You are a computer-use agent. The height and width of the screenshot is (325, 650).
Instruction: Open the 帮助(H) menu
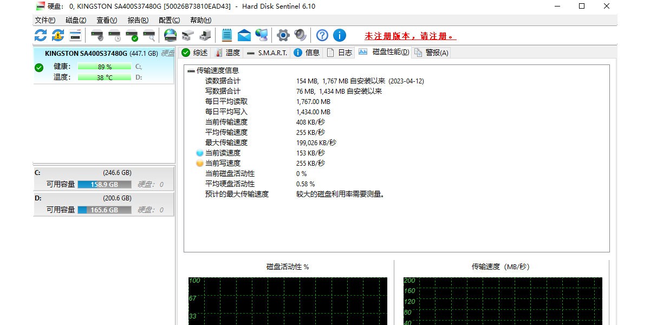click(x=200, y=20)
